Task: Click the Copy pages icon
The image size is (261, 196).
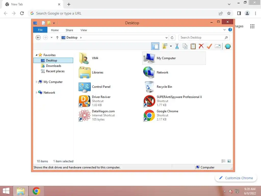Action: pos(185,46)
